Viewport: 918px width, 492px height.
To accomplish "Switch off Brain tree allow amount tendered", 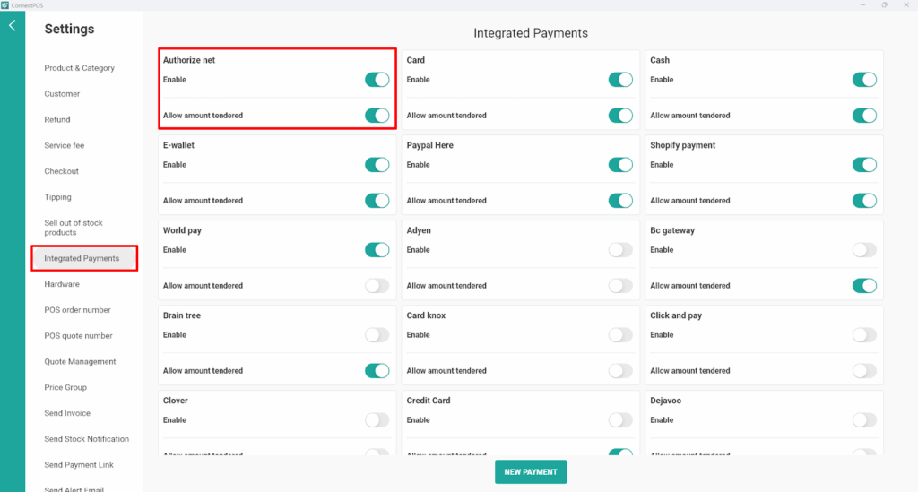I will click(377, 371).
